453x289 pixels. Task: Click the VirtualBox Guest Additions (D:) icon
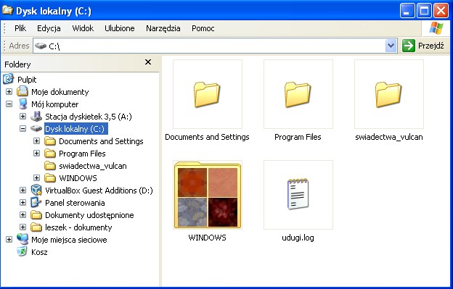pos(36,190)
